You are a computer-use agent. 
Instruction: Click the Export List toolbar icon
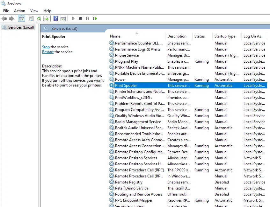(x=46, y=18)
